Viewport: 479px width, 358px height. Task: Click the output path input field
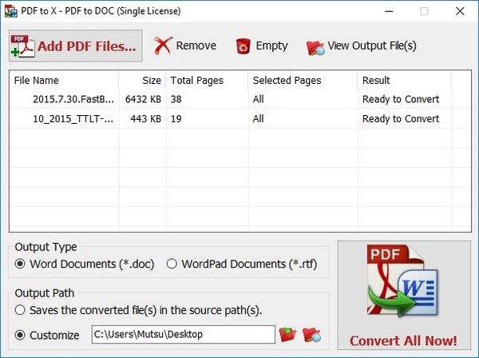[x=184, y=335]
